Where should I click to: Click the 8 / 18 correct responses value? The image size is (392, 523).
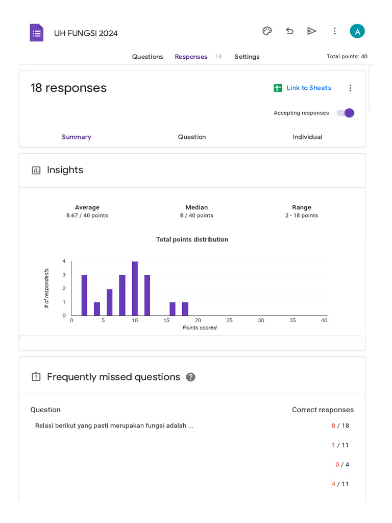click(340, 425)
